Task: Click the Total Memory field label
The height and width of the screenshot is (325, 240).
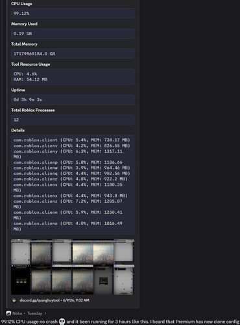Action: (x=24, y=44)
